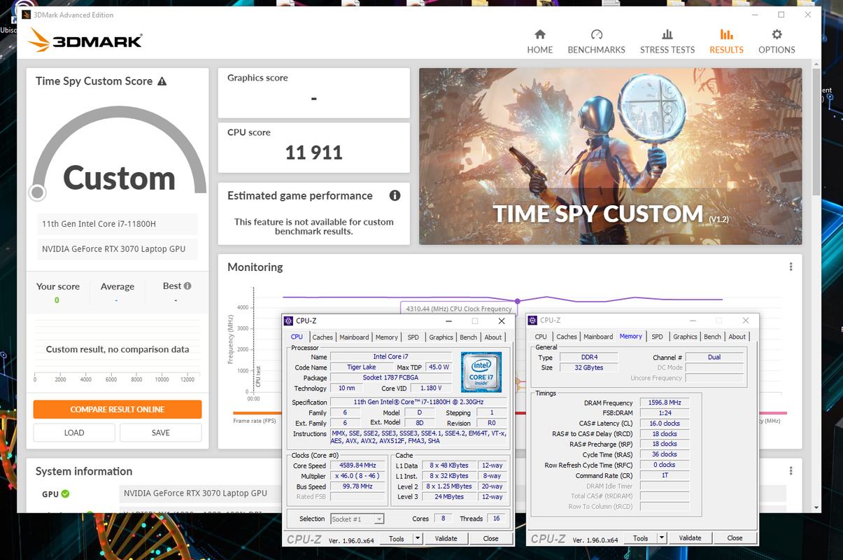Screen dimensions: 843x560
Task: Click Channel # value Dual
Action: point(714,357)
